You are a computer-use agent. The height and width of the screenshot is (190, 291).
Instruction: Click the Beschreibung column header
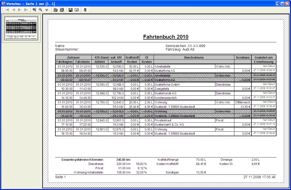pyautogui.click(x=194, y=57)
